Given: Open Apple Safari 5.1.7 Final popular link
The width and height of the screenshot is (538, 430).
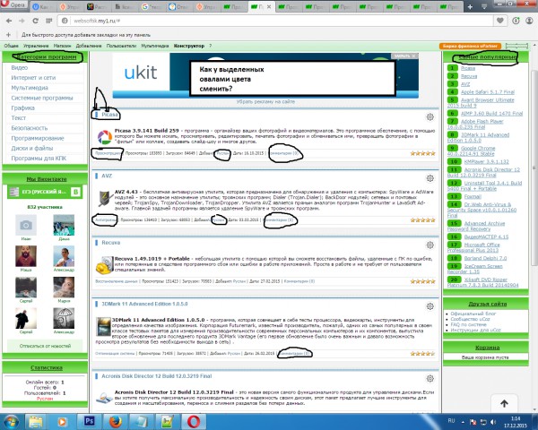Looking at the screenshot, I should [x=488, y=92].
